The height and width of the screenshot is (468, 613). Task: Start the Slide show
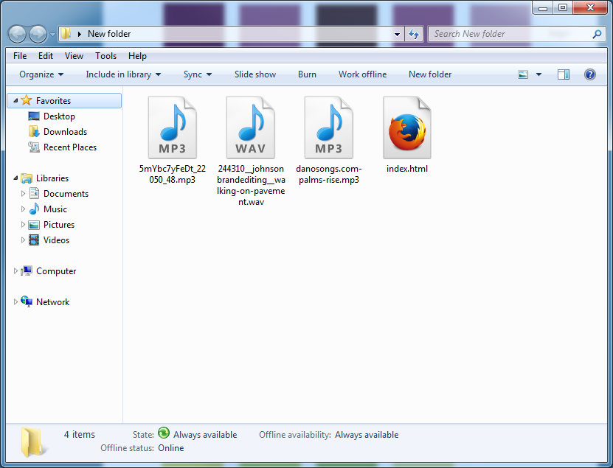[255, 74]
